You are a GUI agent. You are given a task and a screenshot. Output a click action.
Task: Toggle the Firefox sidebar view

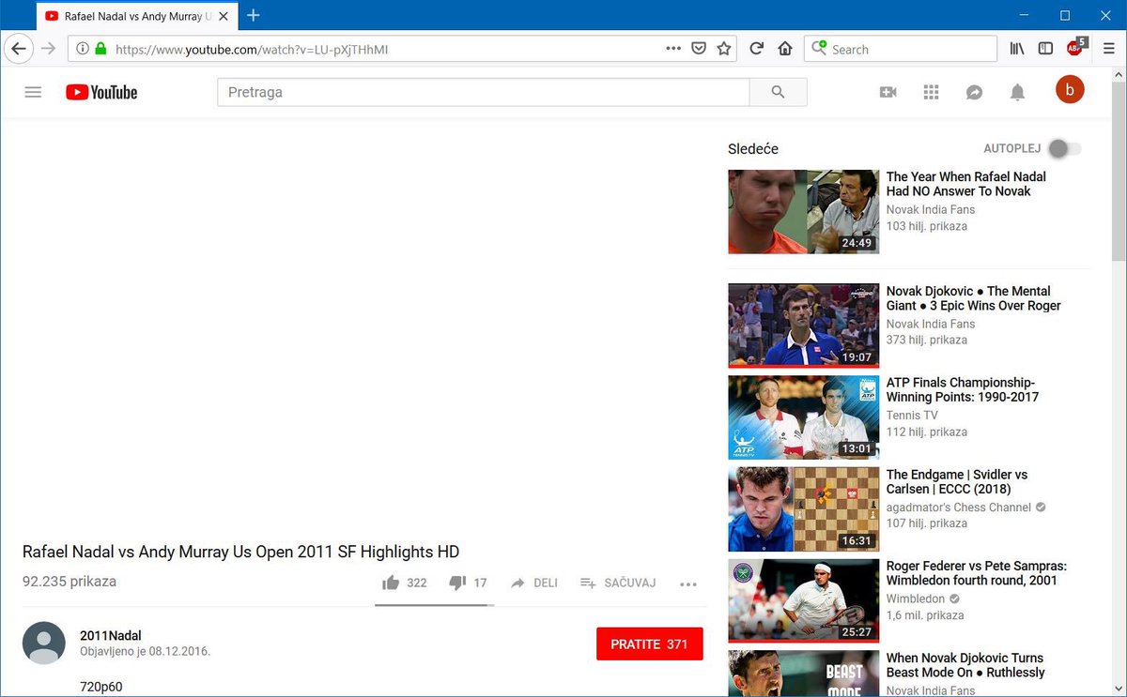(1045, 49)
